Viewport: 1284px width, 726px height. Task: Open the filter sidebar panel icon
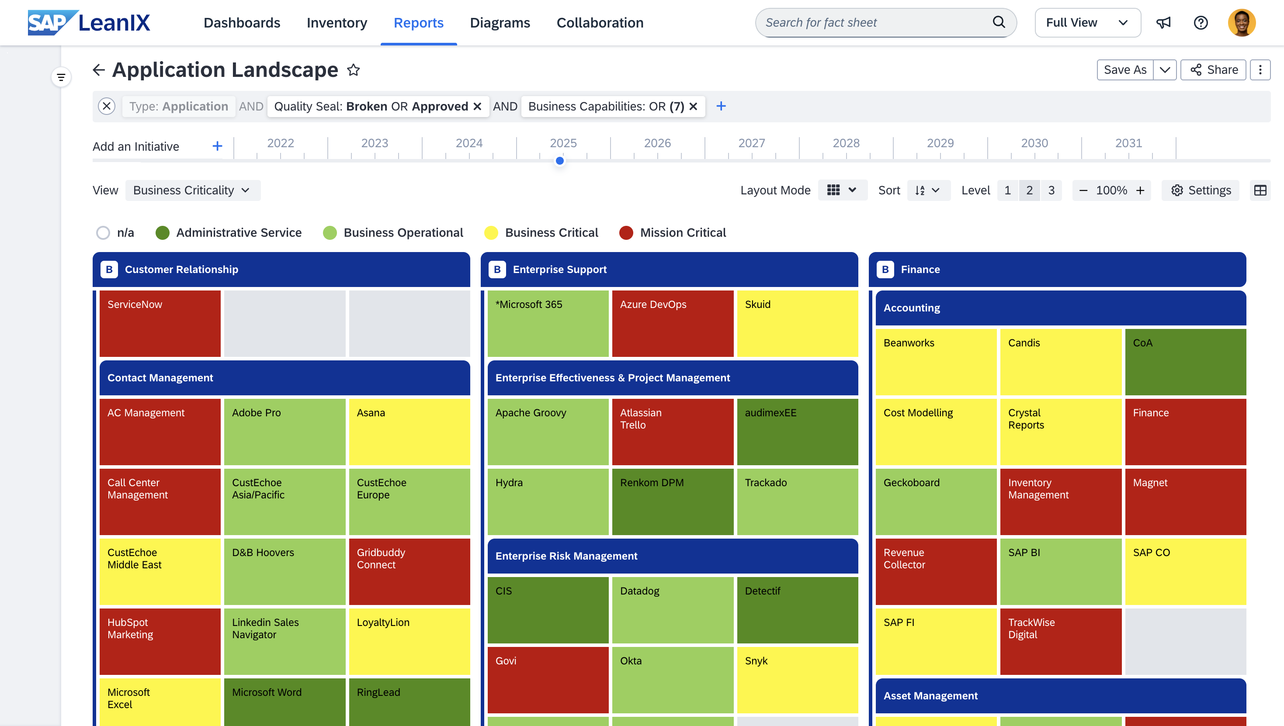61,77
